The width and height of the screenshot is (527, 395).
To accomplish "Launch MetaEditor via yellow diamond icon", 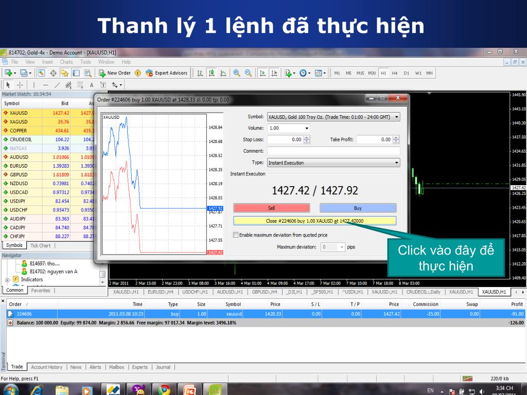I will (138, 73).
